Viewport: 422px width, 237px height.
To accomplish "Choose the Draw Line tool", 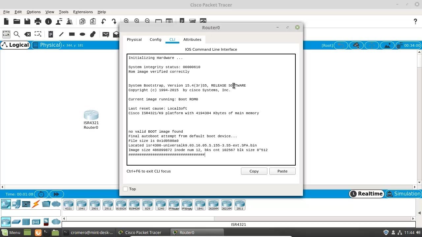I will point(61,34).
